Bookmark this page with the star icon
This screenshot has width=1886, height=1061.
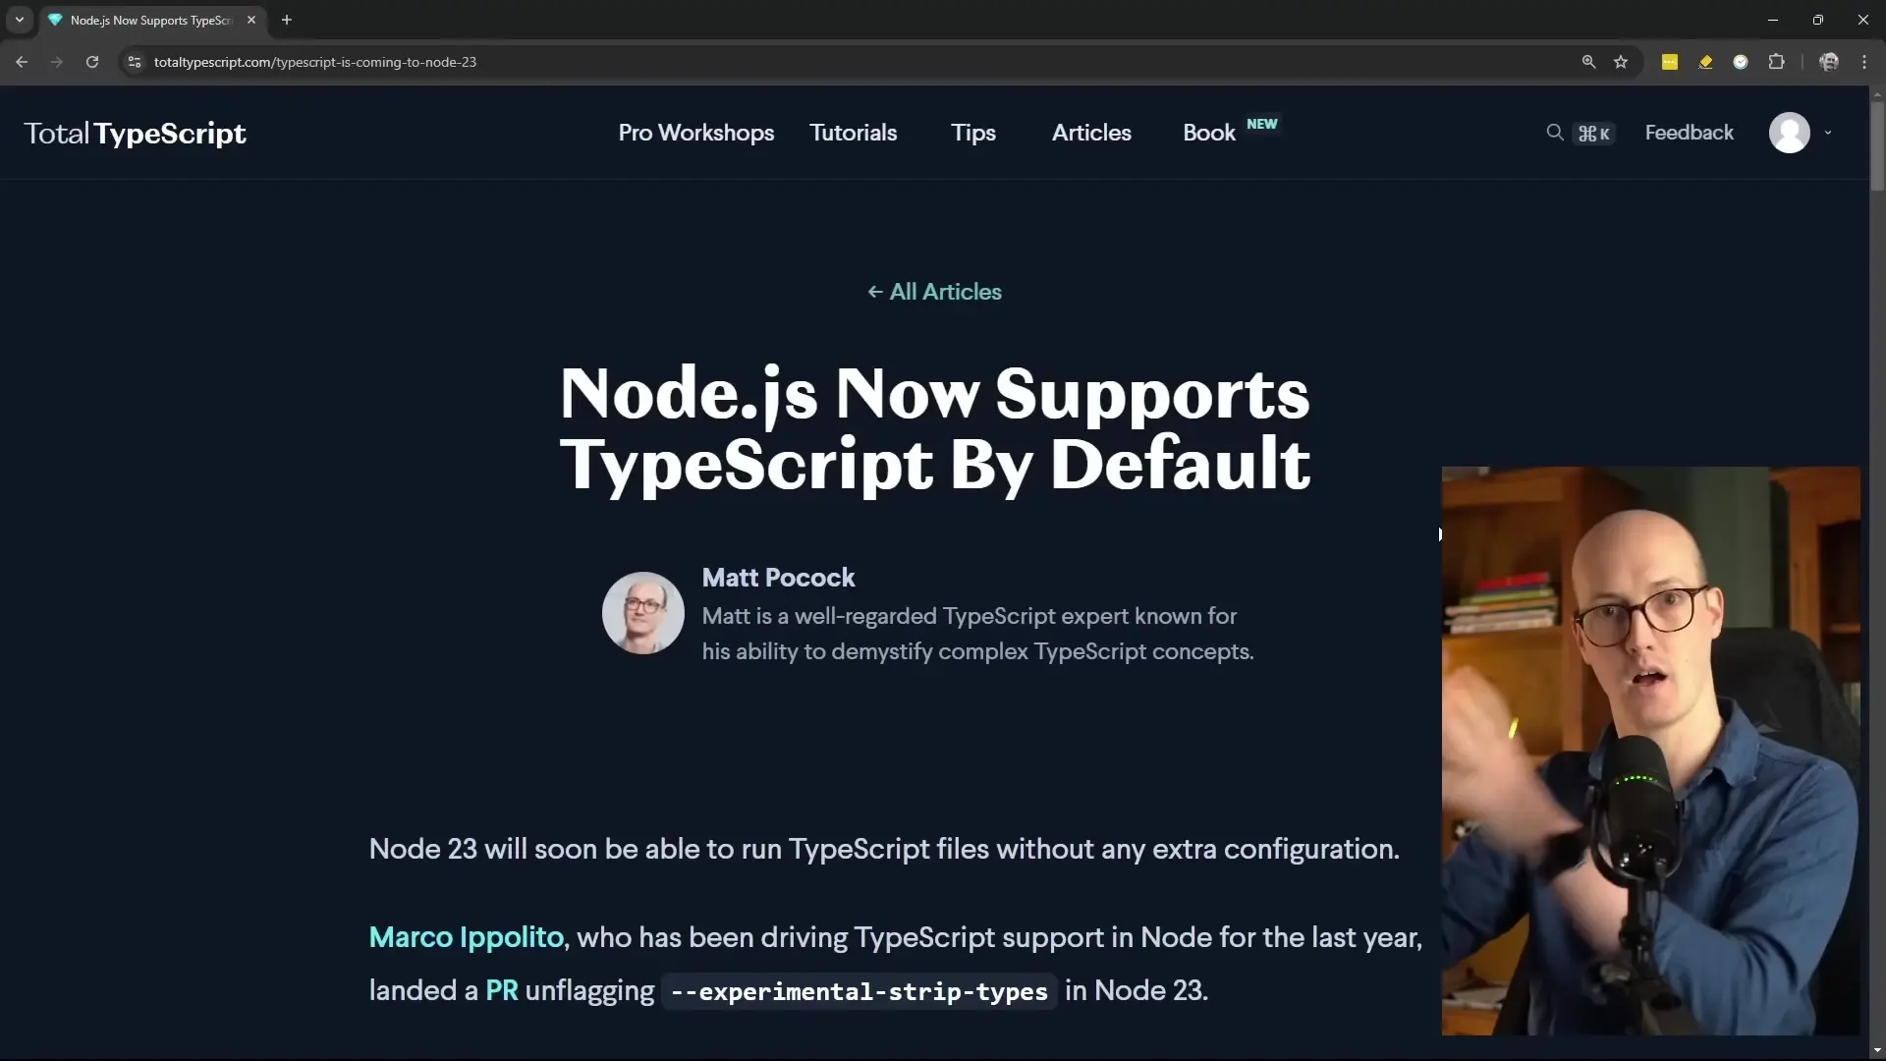coord(1621,62)
